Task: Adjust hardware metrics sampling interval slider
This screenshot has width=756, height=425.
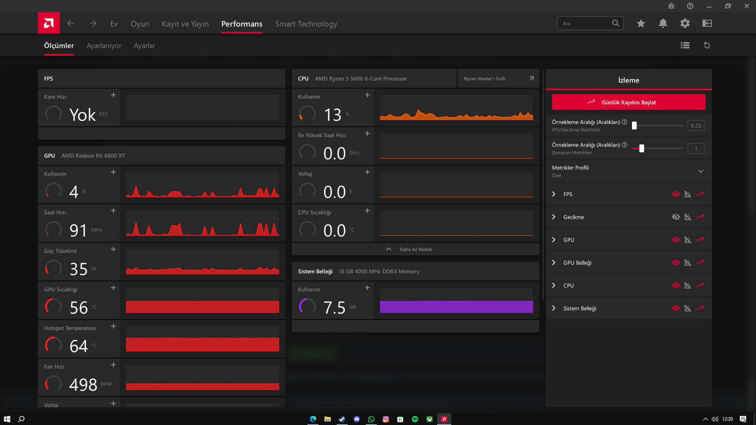Action: [x=641, y=148]
